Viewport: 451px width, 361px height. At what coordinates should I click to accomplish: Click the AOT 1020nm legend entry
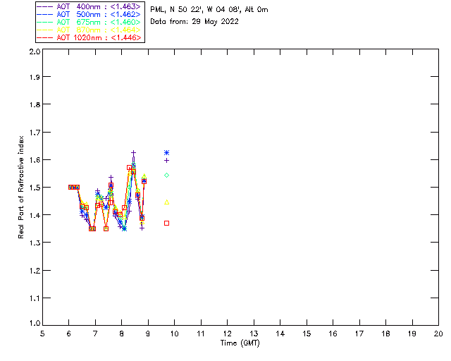click(89, 37)
